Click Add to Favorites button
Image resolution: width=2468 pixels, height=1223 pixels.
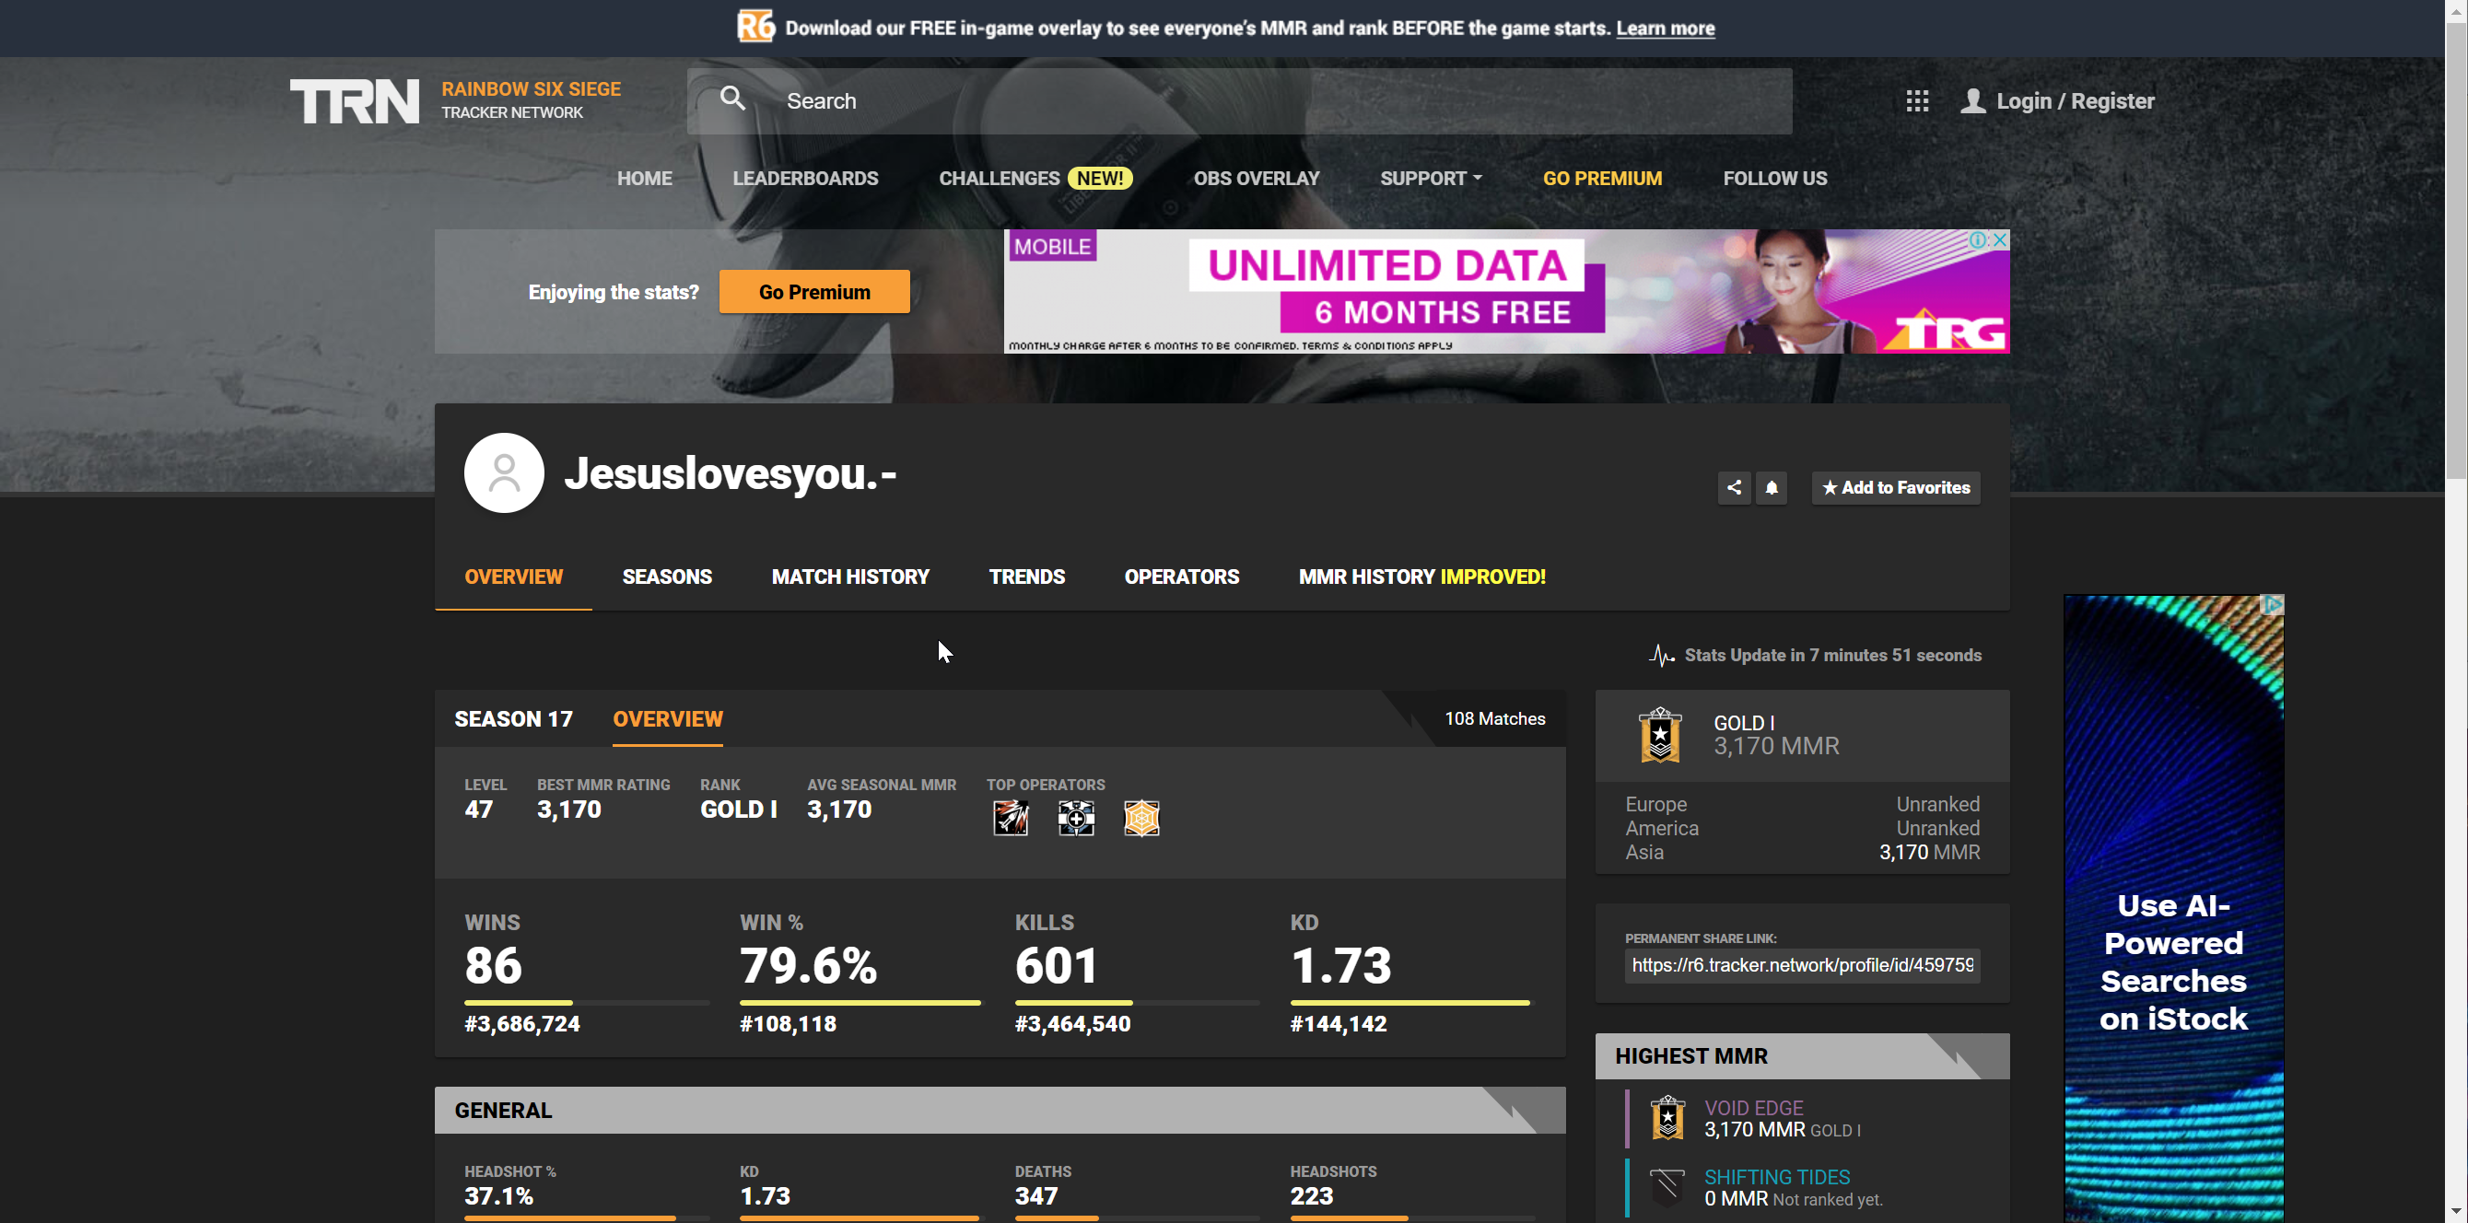(1895, 487)
